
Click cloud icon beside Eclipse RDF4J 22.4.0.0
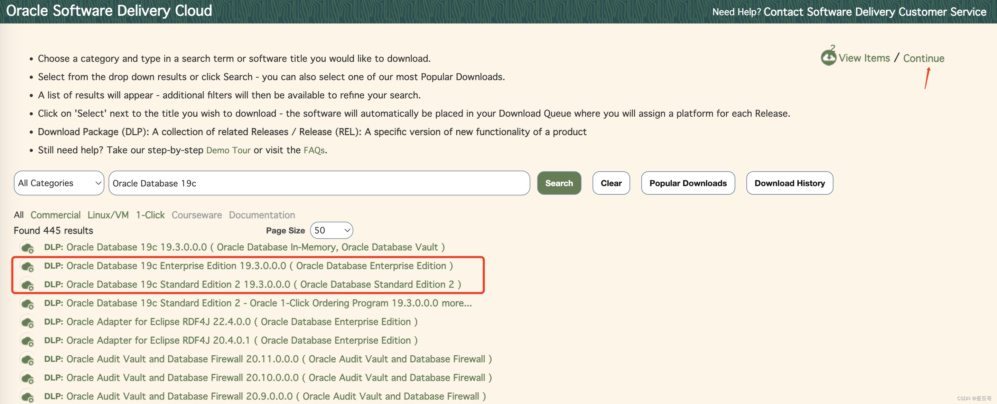tap(27, 323)
